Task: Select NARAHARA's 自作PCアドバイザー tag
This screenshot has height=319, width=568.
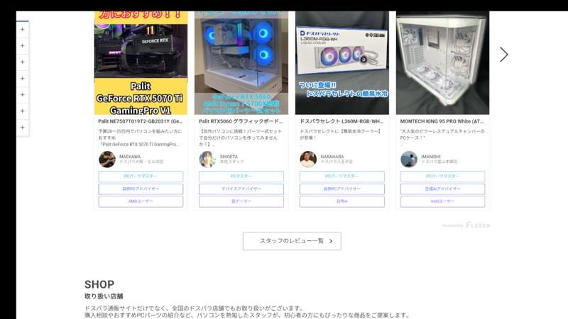Action: coord(342,189)
